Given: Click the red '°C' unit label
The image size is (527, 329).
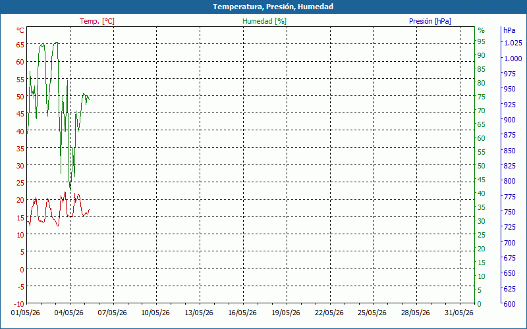Looking at the screenshot, I should pyautogui.click(x=20, y=30).
